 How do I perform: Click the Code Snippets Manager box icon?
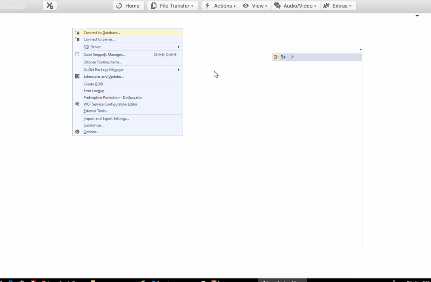(x=77, y=54)
